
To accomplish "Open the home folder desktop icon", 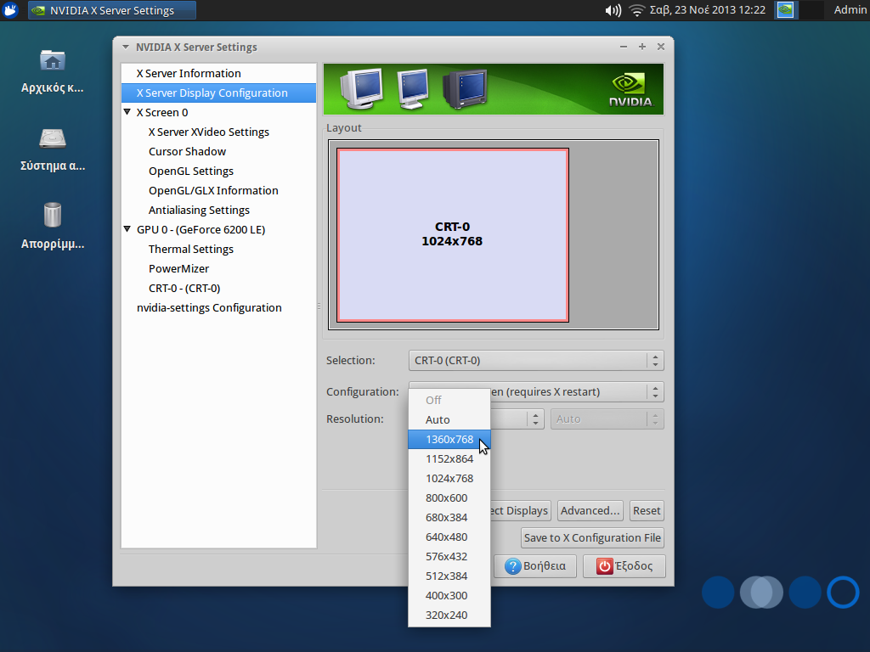I will pyautogui.click(x=53, y=60).
